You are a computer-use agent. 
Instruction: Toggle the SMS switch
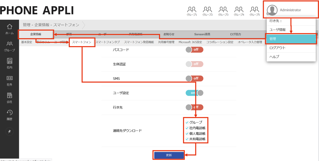coord(195,78)
